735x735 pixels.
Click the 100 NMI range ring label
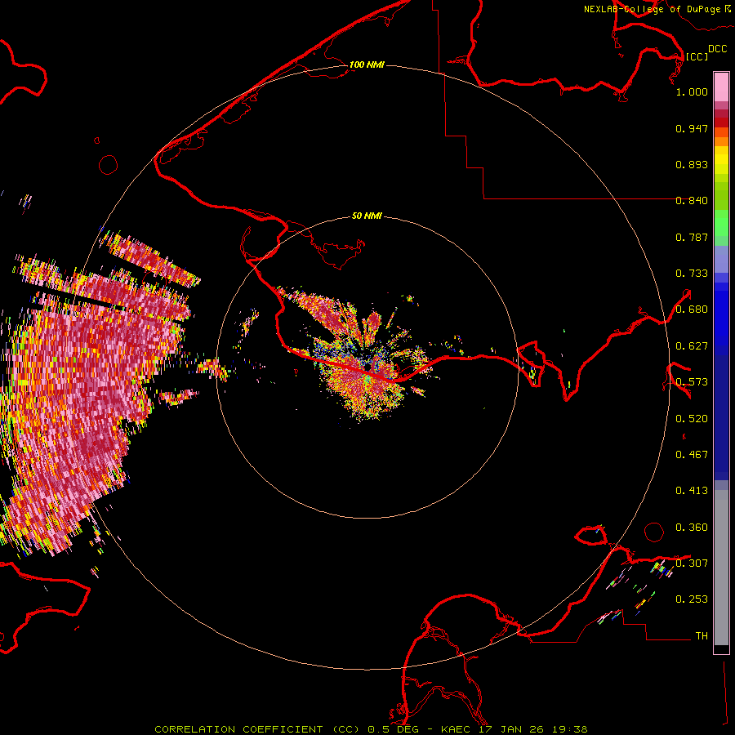click(x=367, y=65)
